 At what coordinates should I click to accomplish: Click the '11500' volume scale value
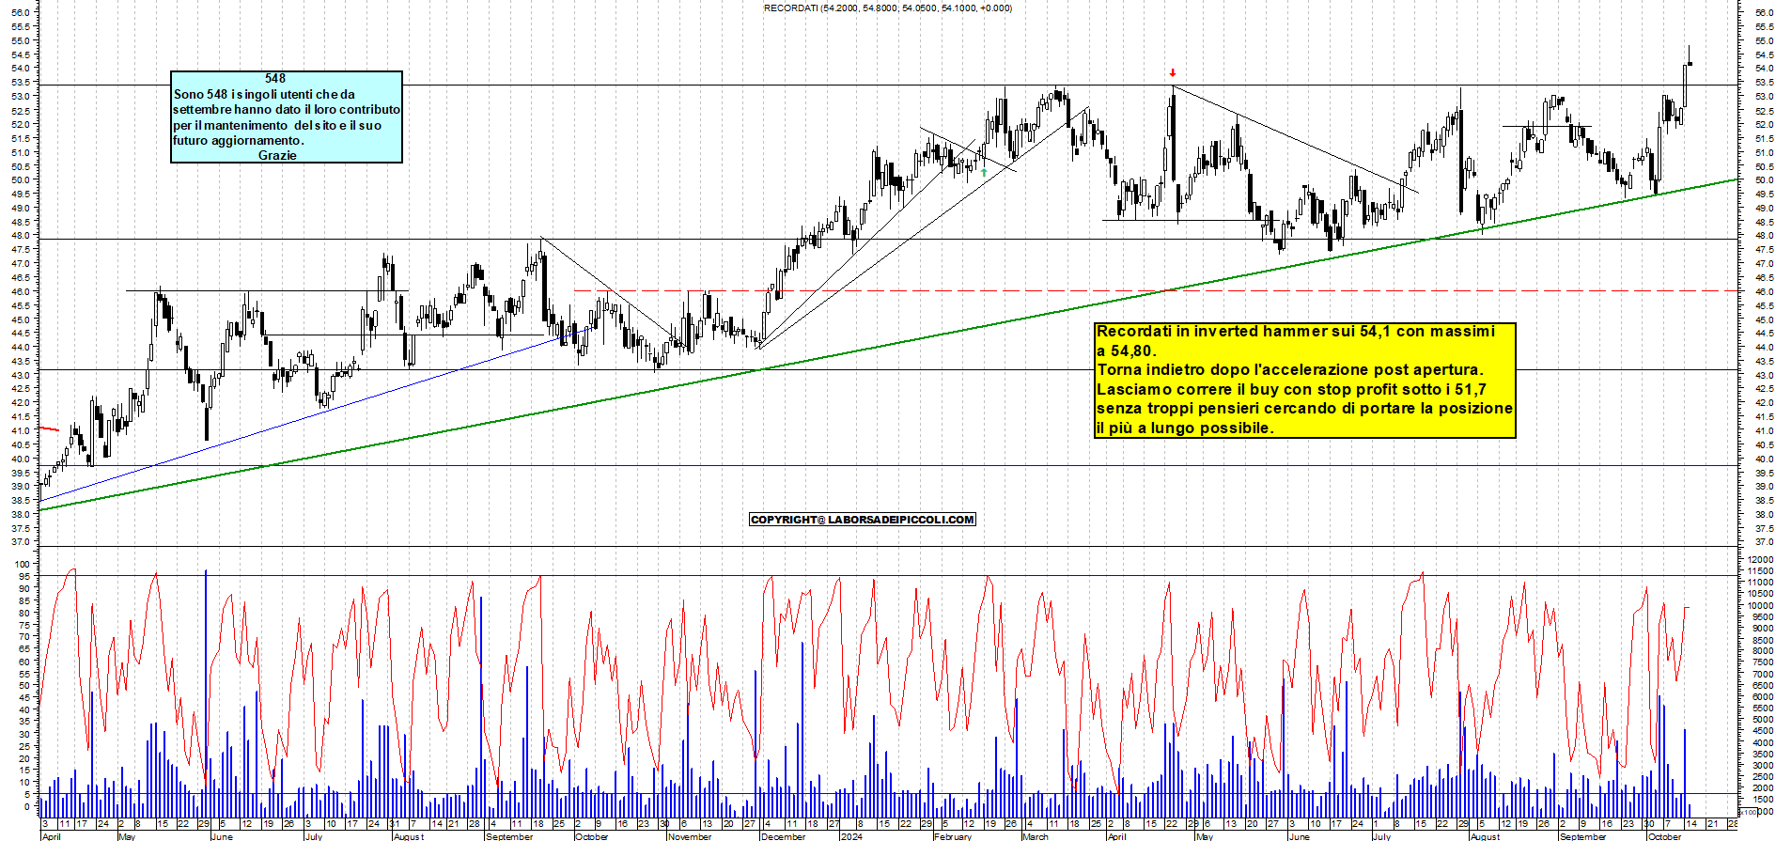pyautogui.click(x=1760, y=571)
